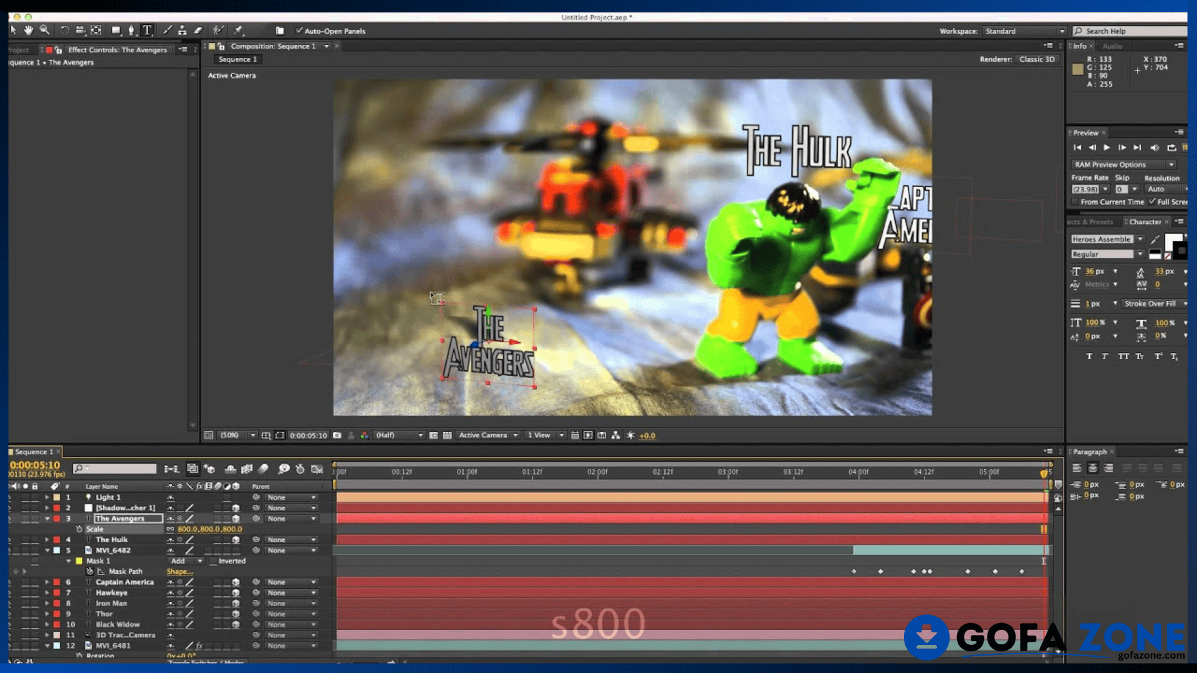Enable Motion Blur for timeline
This screenshot has width=1197, height=673.
tap(264, 469)
